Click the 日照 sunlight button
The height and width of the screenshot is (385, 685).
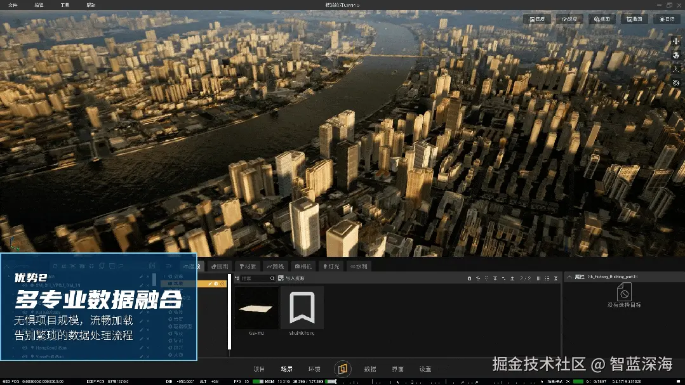[x=667, y=19]
